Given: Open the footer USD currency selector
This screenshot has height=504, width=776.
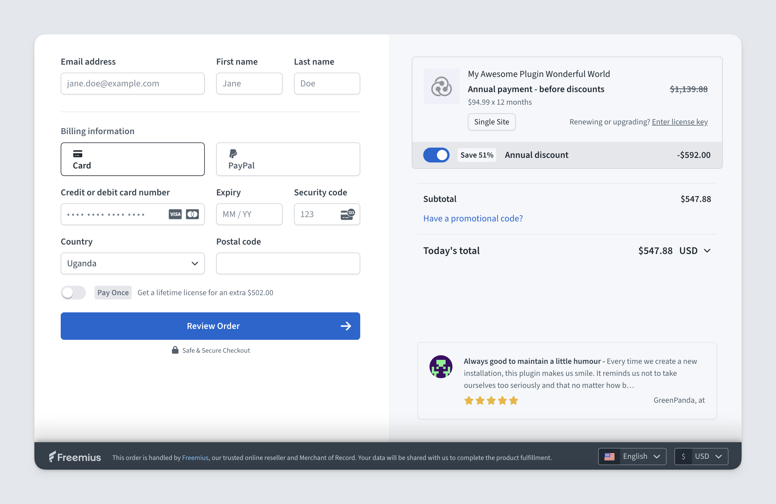Looking at the screenshot, I should (x=701, y=457).
